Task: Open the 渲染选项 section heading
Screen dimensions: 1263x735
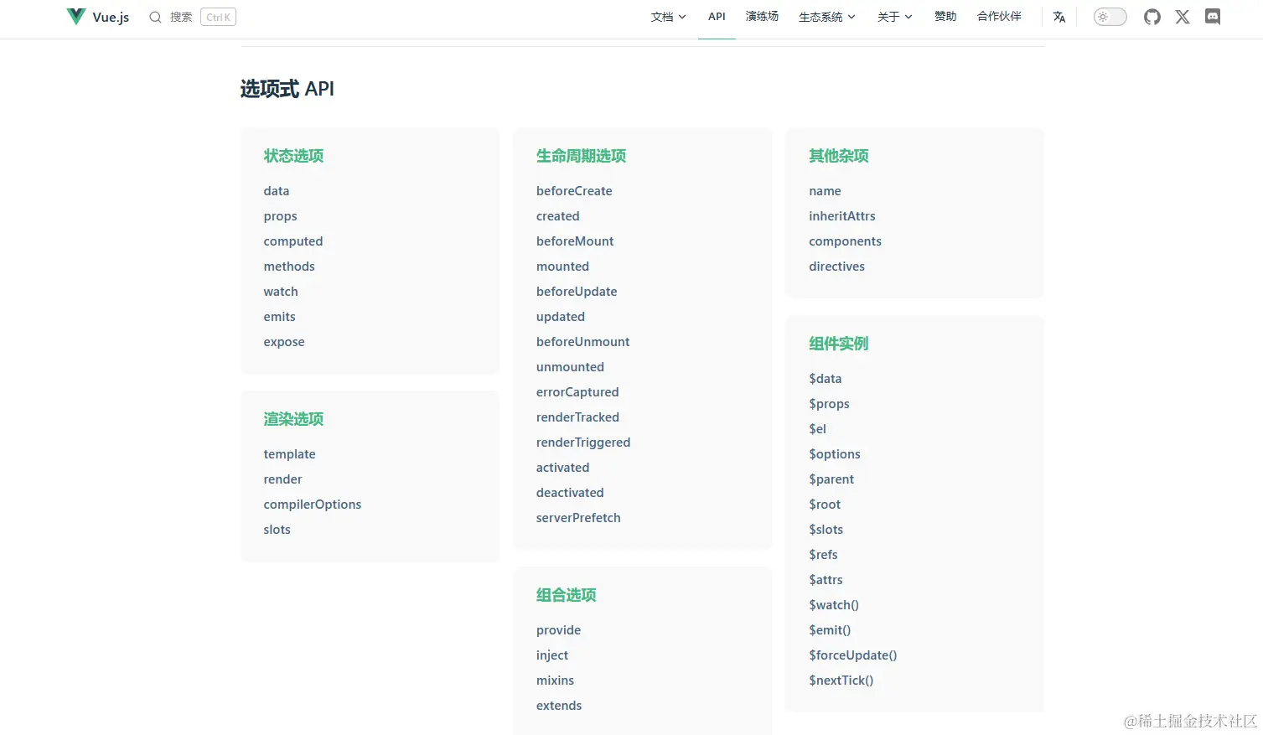Action: (x=293, y=419)
